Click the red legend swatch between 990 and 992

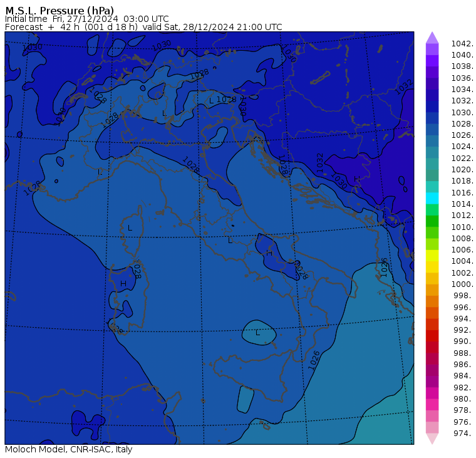pyautogui.click(x=432, y=336)
